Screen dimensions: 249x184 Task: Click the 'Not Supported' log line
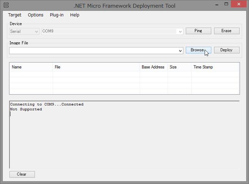tap(26, 109)
